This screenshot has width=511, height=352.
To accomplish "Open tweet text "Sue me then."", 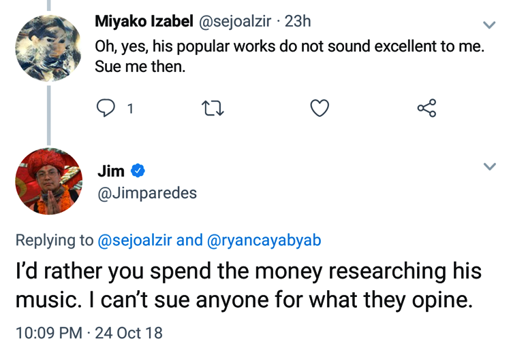I will pos(140,68).
